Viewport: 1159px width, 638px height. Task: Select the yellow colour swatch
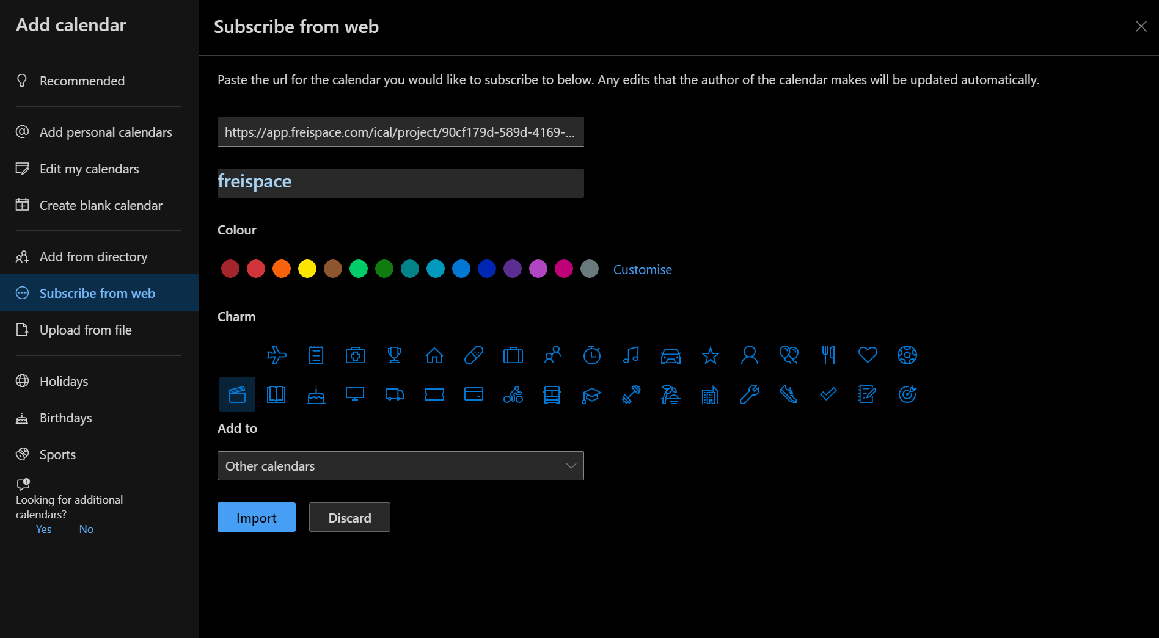coord(307,268)
